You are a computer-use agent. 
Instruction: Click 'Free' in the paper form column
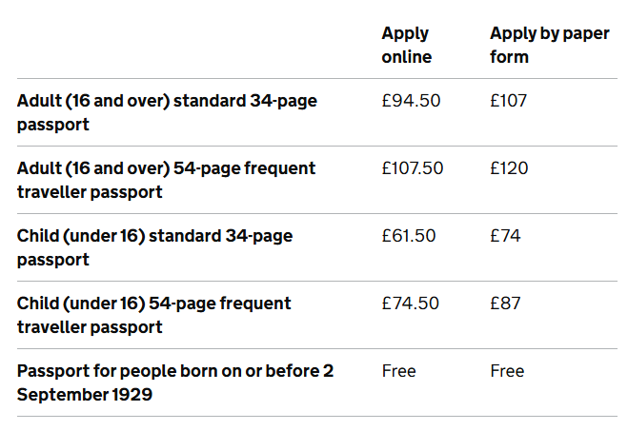507,371
